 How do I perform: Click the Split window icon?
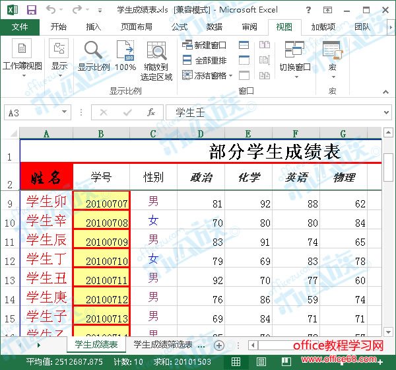coord(244,46)
